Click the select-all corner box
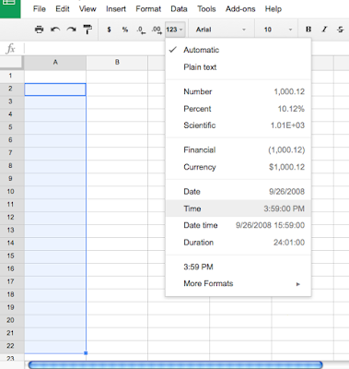Viewport: 349px width, 369px height. click(x=11, y=63)
